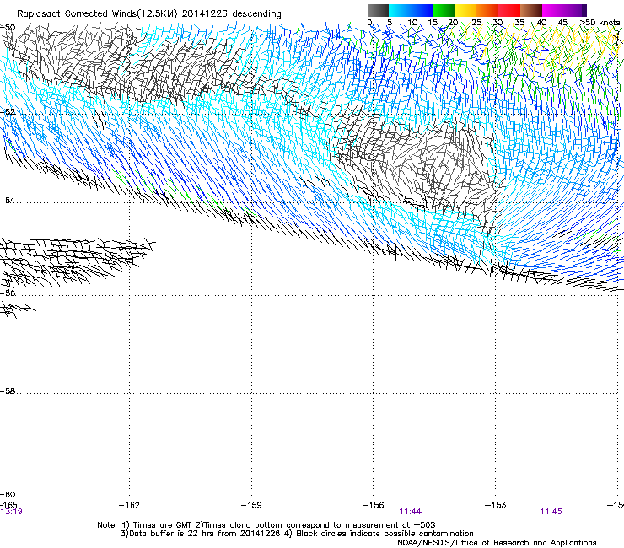Click the '35' legend scale label

tap(519, 23)
